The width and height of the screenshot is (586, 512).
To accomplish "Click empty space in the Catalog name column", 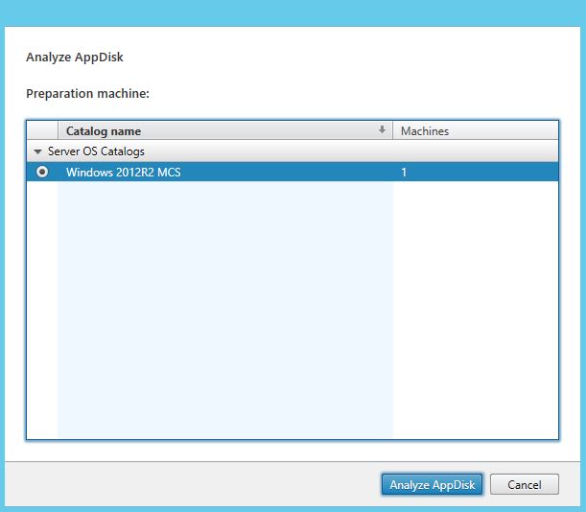I will [225, 307].
